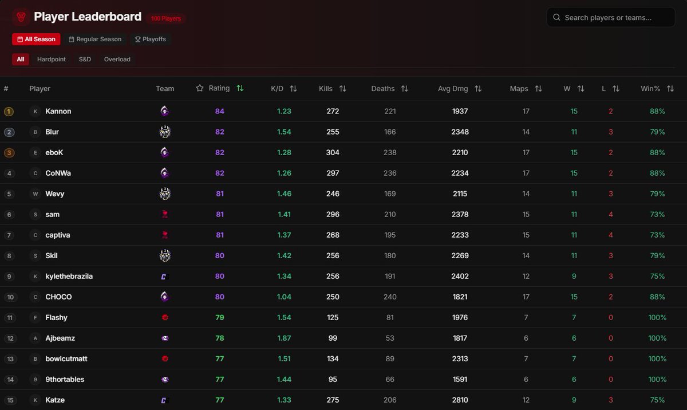Select the All Season filter

click(36, 39)
